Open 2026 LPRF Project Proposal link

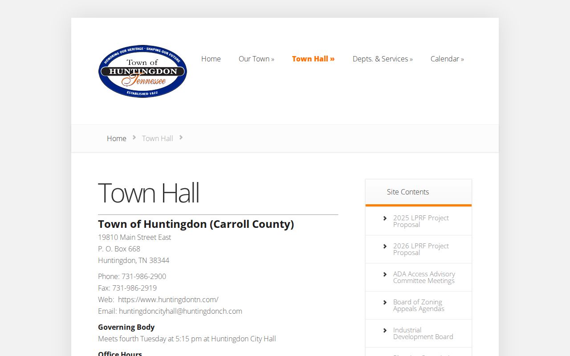pyautogui.click(x=421, y=249)
